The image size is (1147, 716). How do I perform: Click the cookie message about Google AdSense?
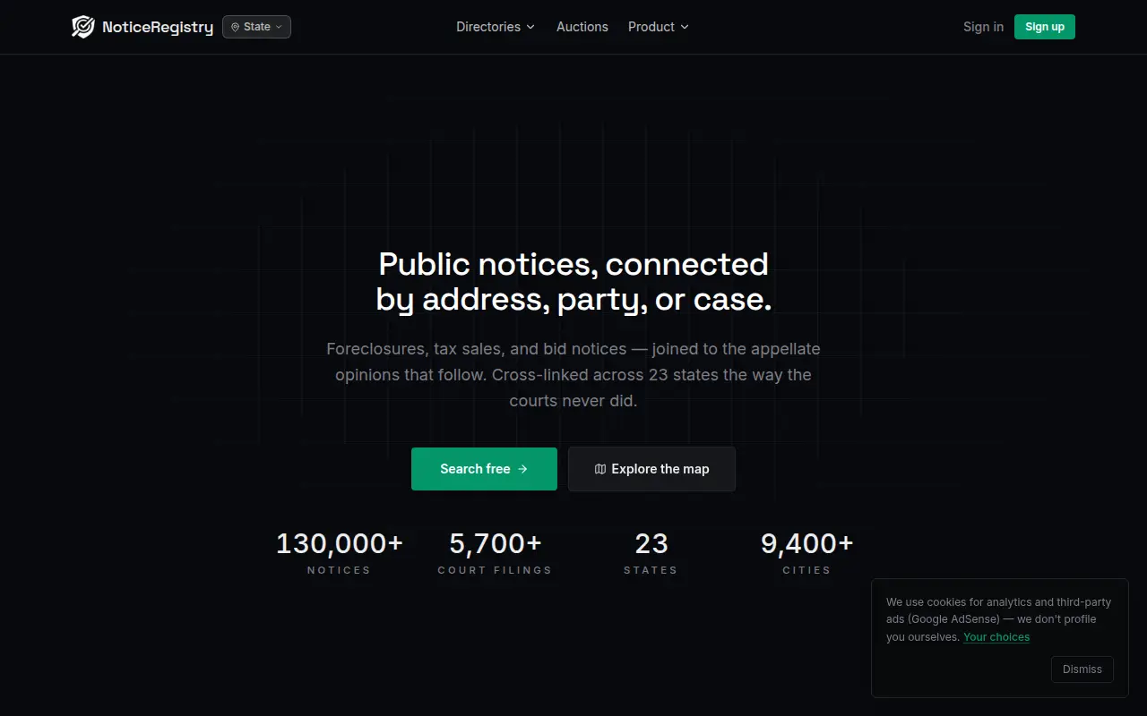coord(998,619)
